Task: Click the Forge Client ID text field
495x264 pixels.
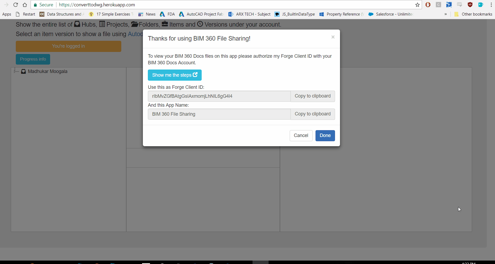Action: click(219, 96)
